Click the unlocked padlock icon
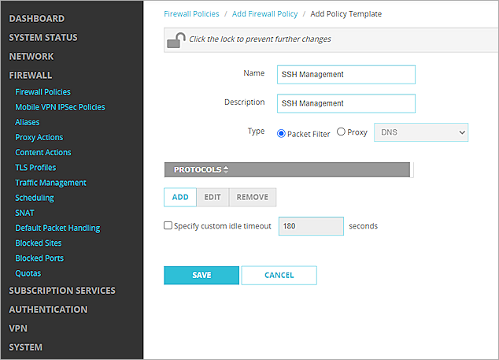Screen dimensions: 499x360 coord(176,40)
